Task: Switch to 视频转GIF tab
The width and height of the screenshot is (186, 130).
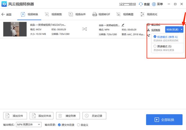Action: pos(101,14)
